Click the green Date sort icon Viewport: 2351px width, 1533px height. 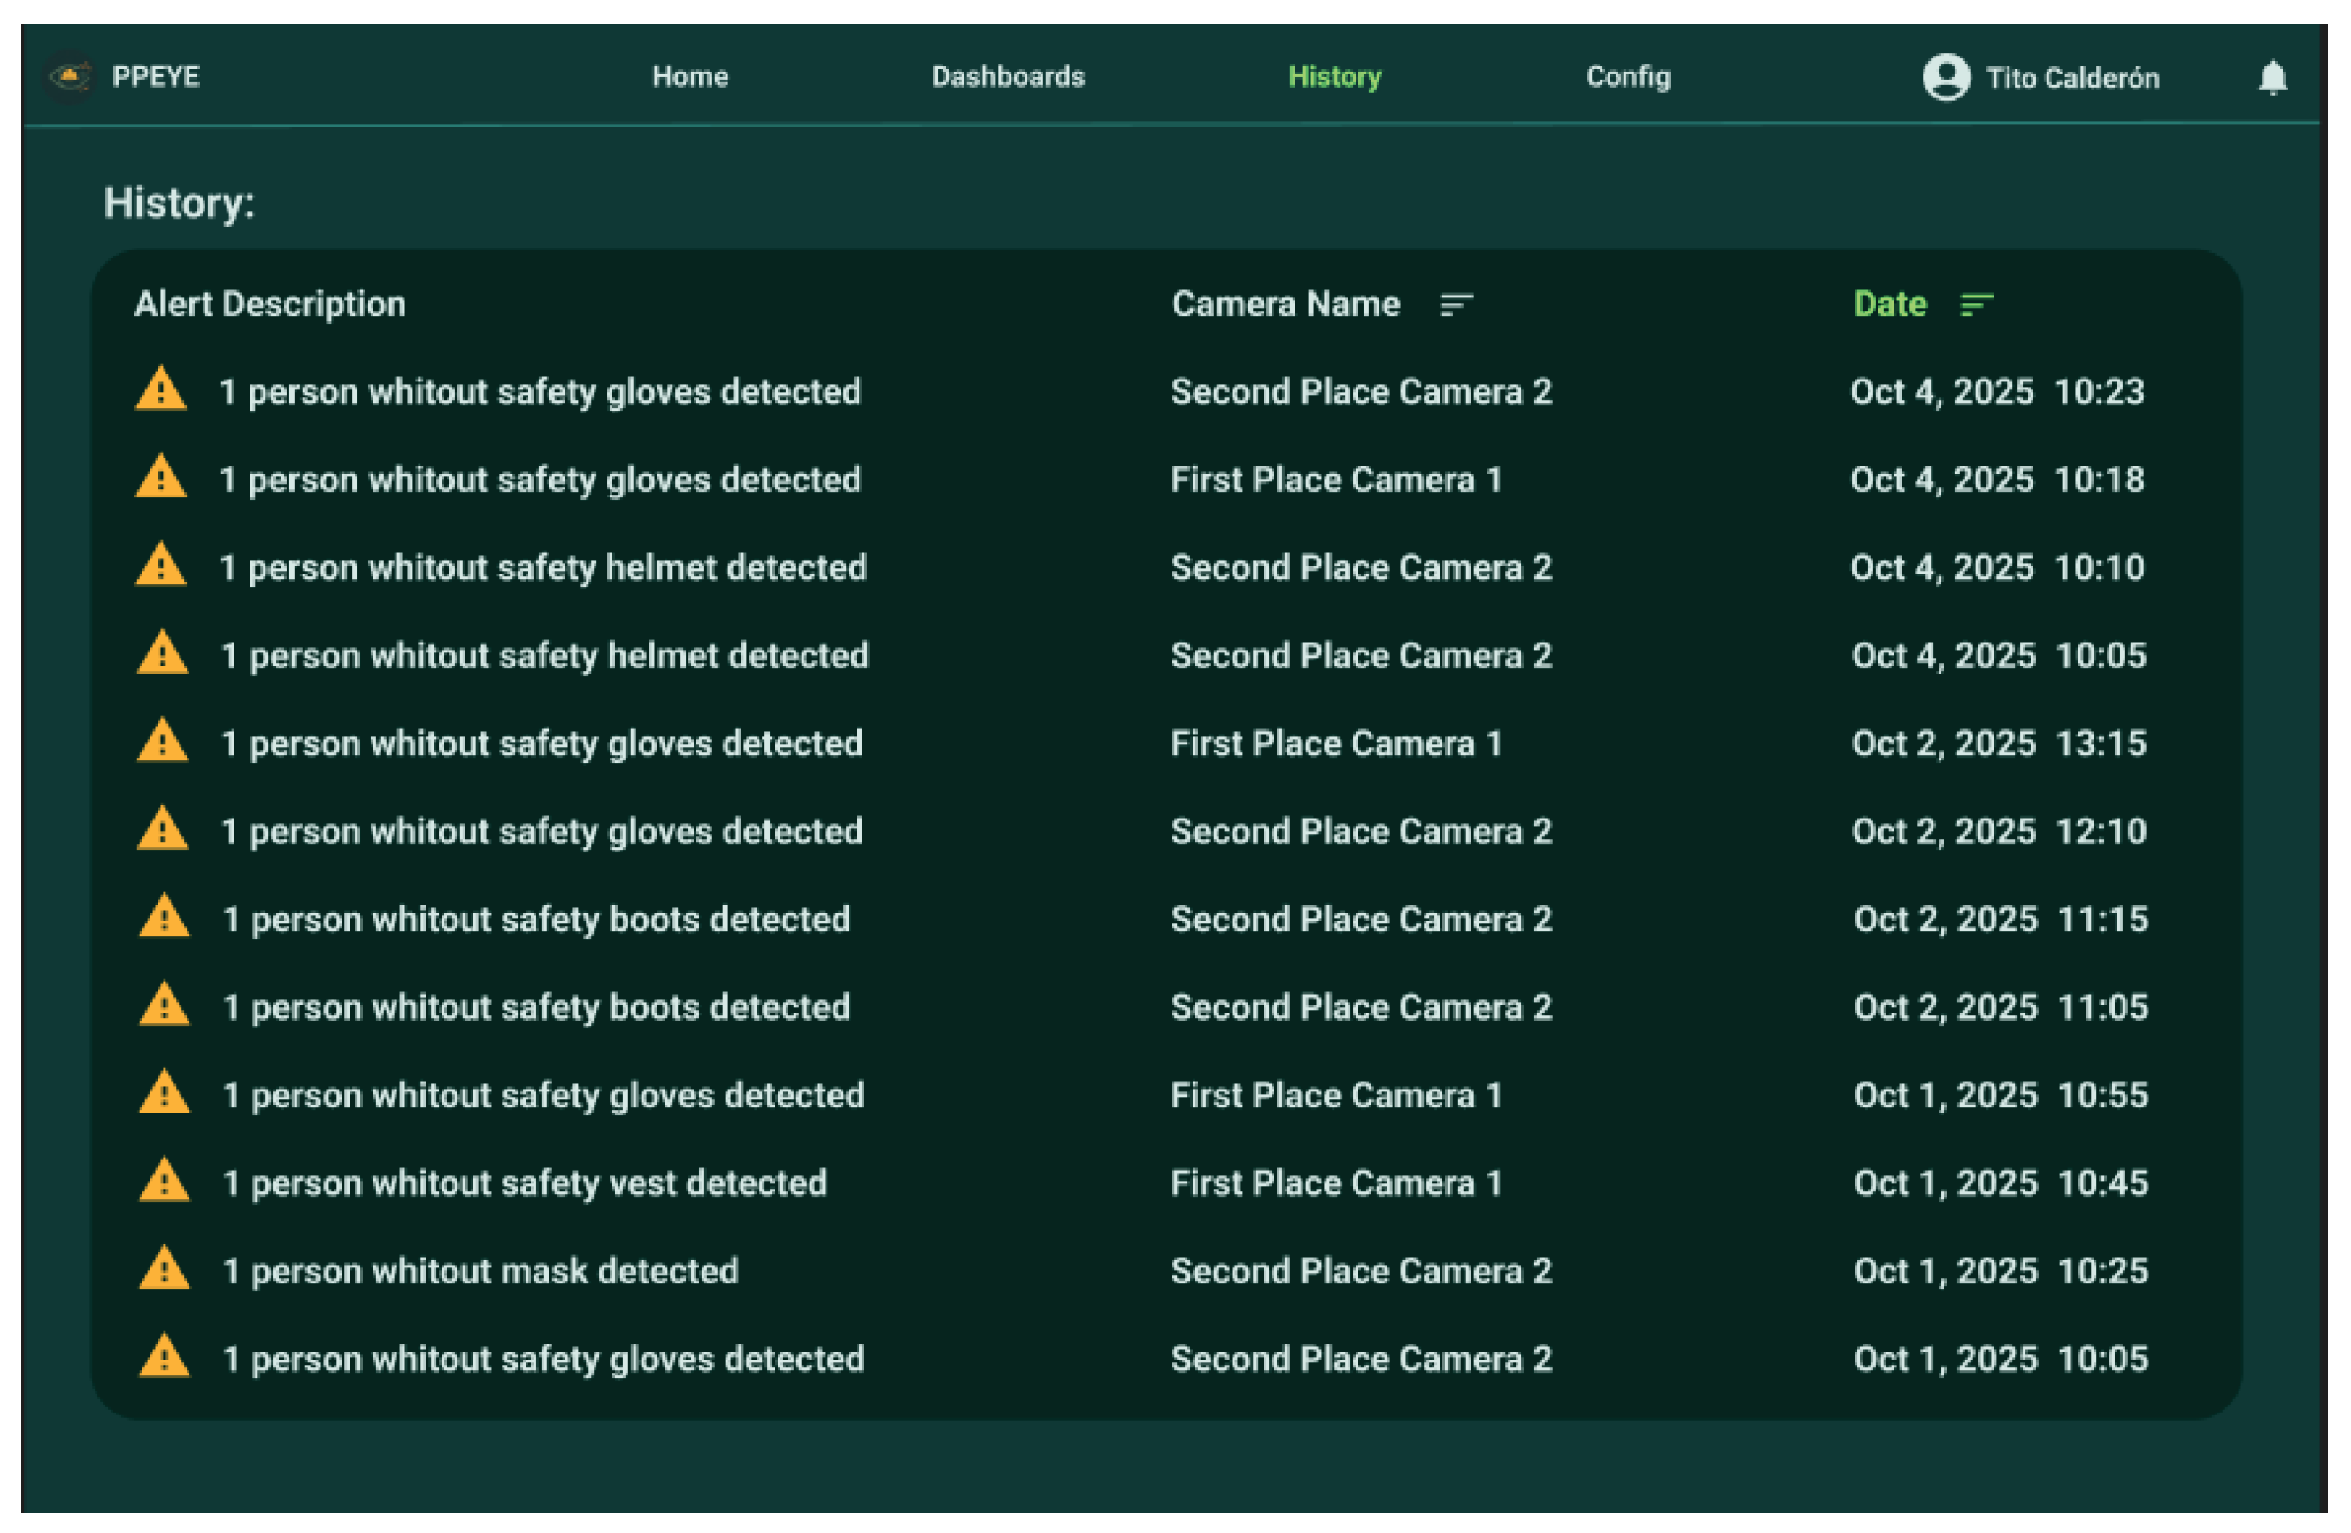coord(1976,304)
